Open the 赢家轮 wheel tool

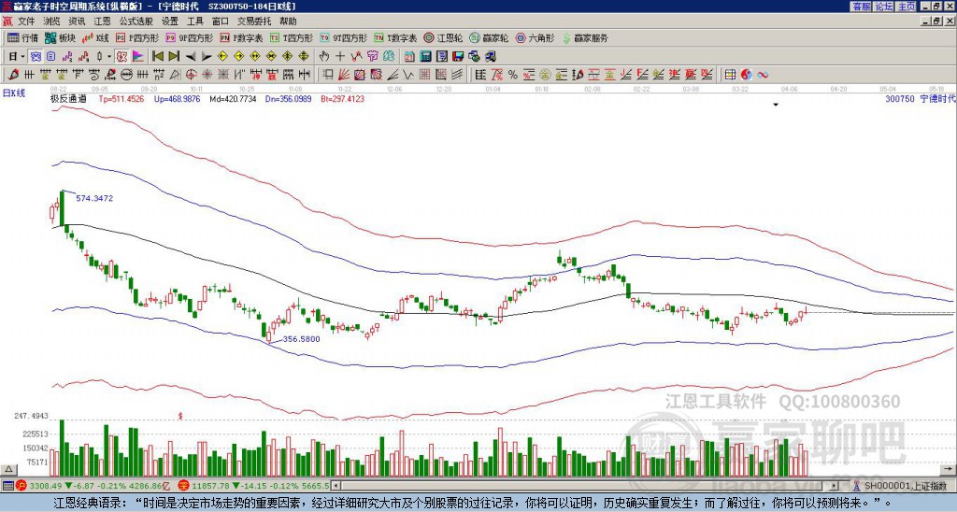coord(489,37)
